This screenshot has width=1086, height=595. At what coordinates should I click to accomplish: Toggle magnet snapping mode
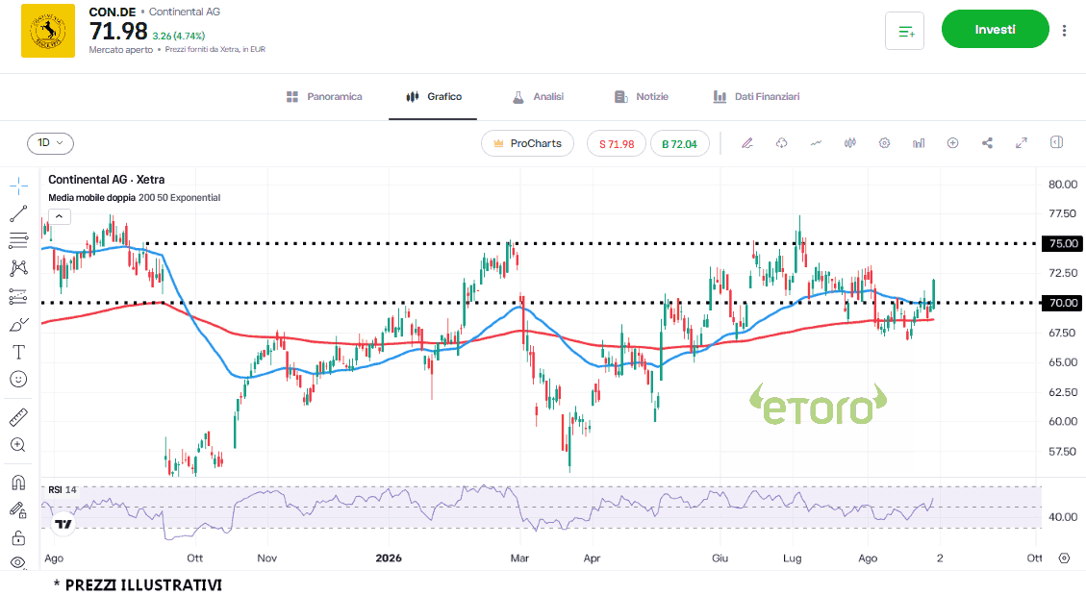[x=18, y=483]
